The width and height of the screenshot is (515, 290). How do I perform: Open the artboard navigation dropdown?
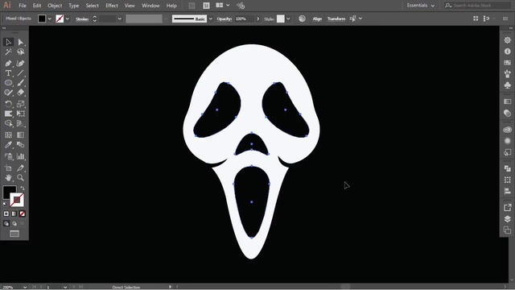coord(65,287)
